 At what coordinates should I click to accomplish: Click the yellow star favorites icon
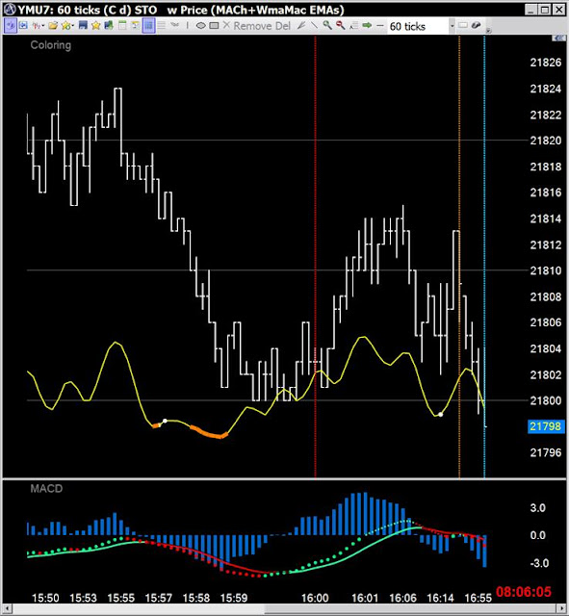[95, 26]
